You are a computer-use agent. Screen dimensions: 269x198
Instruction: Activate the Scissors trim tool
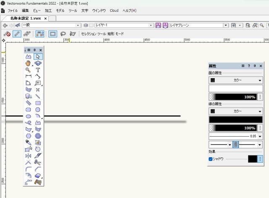tap(38, 162)
